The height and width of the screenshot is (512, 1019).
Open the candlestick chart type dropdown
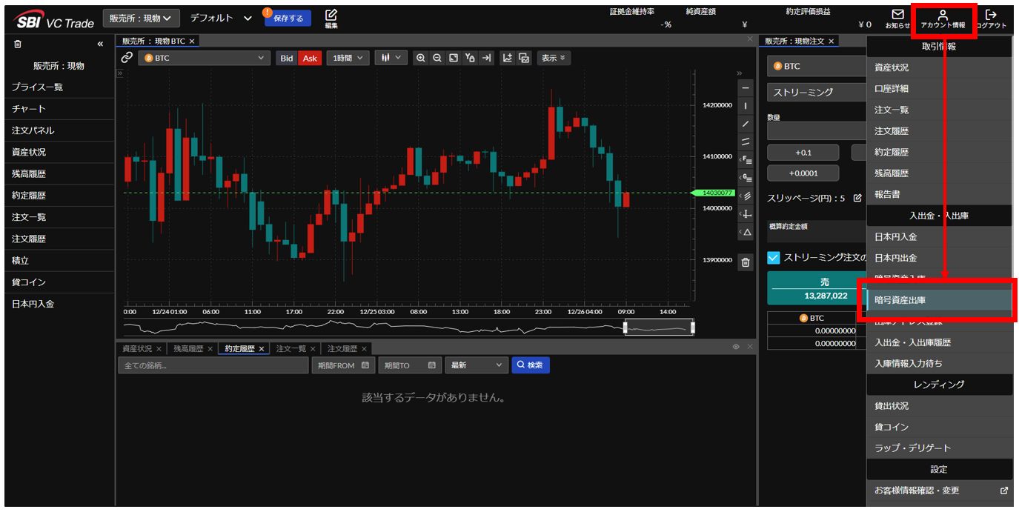(391, 58)
